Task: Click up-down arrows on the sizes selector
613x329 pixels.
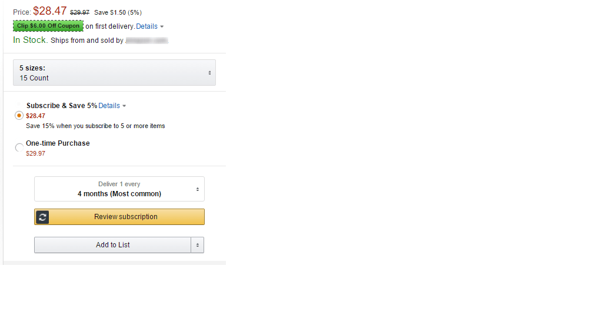Action: (x=209, y=73)
